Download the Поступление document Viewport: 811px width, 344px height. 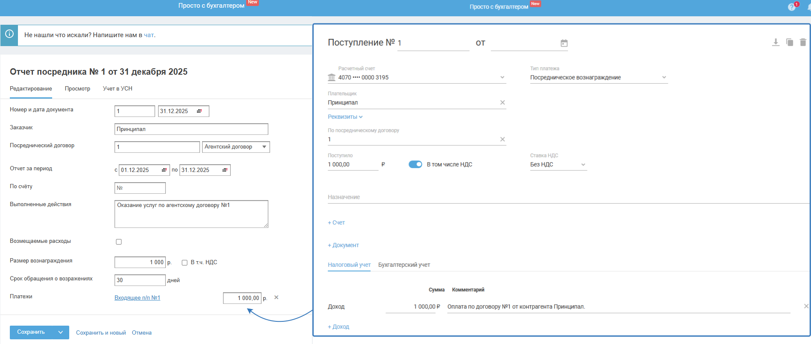coord(776,42)
